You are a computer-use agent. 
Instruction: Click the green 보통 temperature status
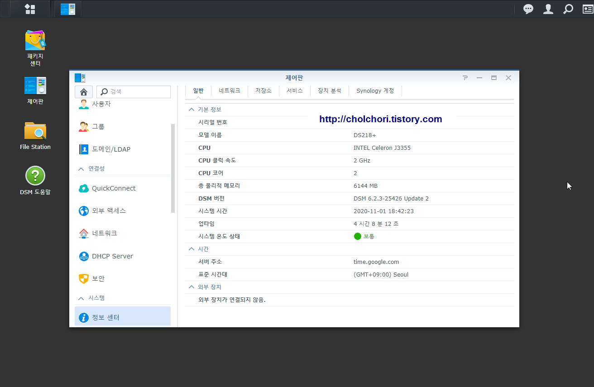[x=364, y=236]
